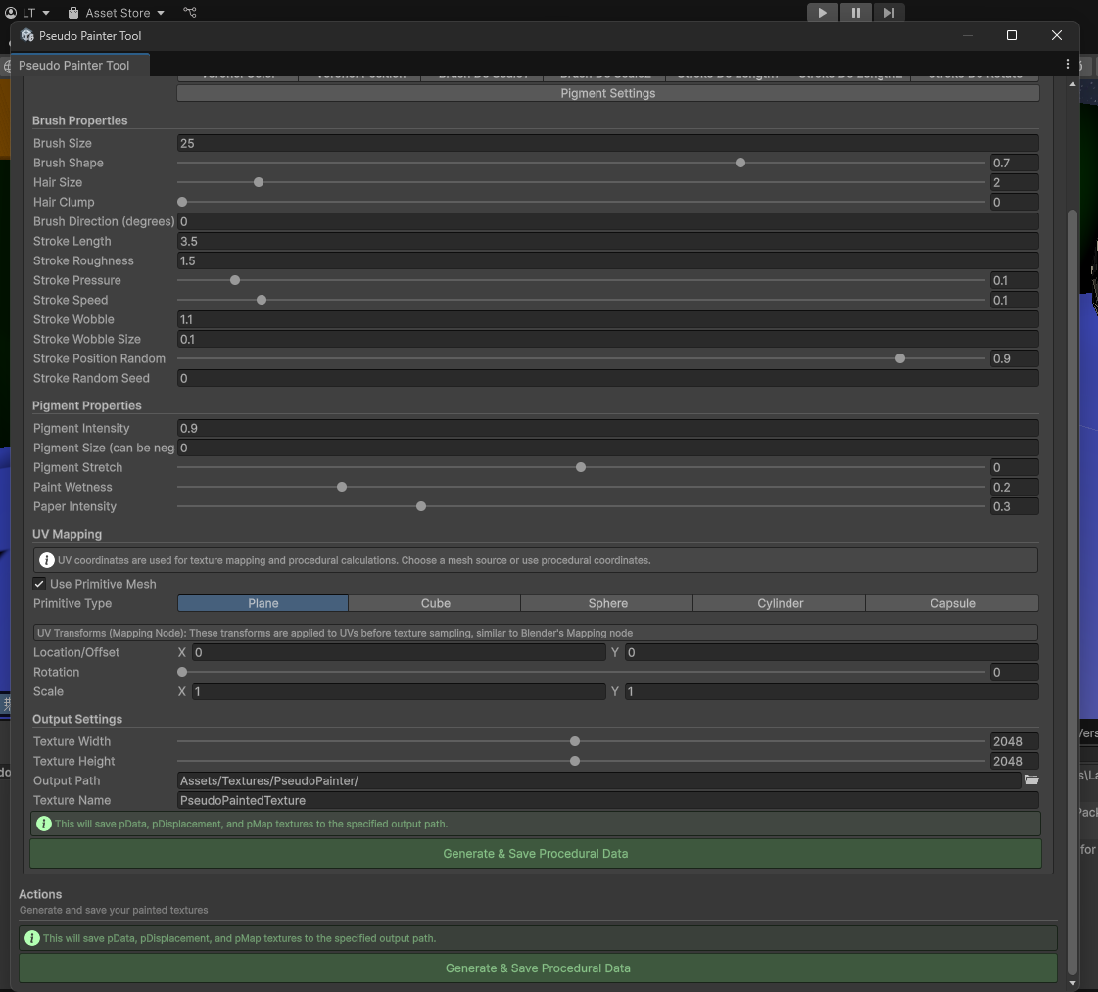The image size is (1098, 992).
Task: Open the version control icon beside Asset Store
Action: click(190, 13)
